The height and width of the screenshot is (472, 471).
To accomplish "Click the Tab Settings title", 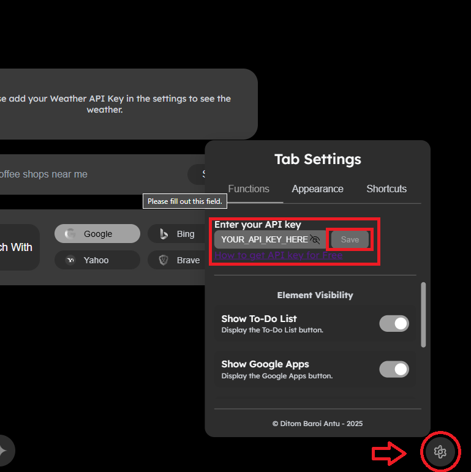I will 317,159.
